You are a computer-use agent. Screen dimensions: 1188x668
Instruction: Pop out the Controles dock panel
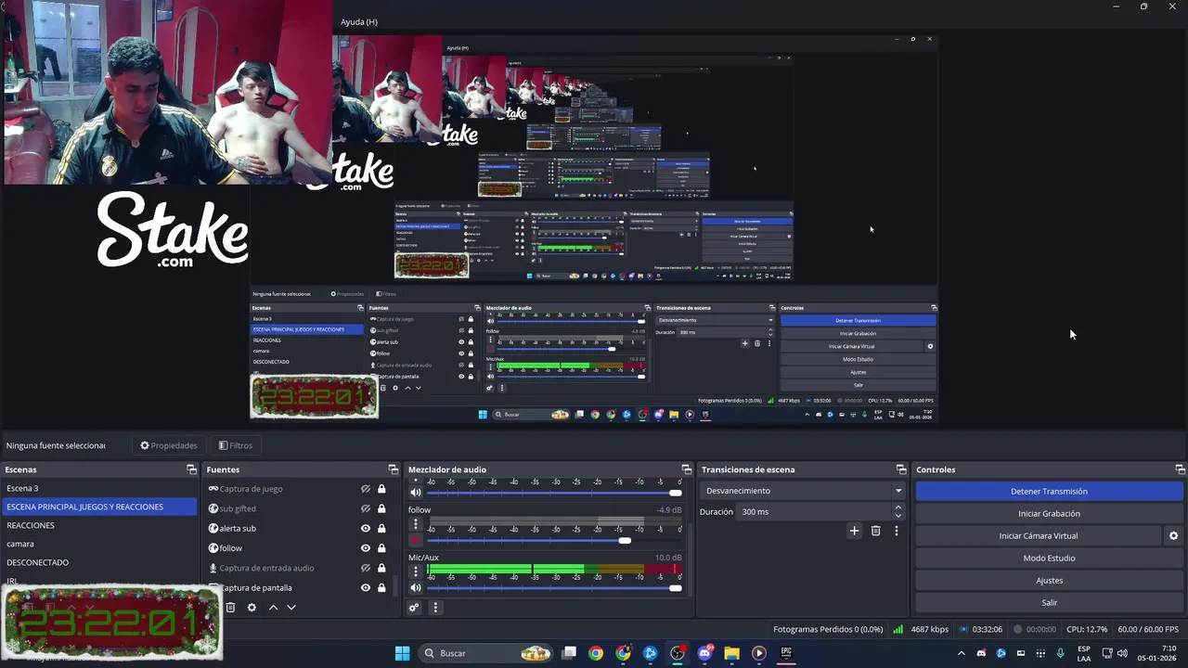coord(1180,469)
